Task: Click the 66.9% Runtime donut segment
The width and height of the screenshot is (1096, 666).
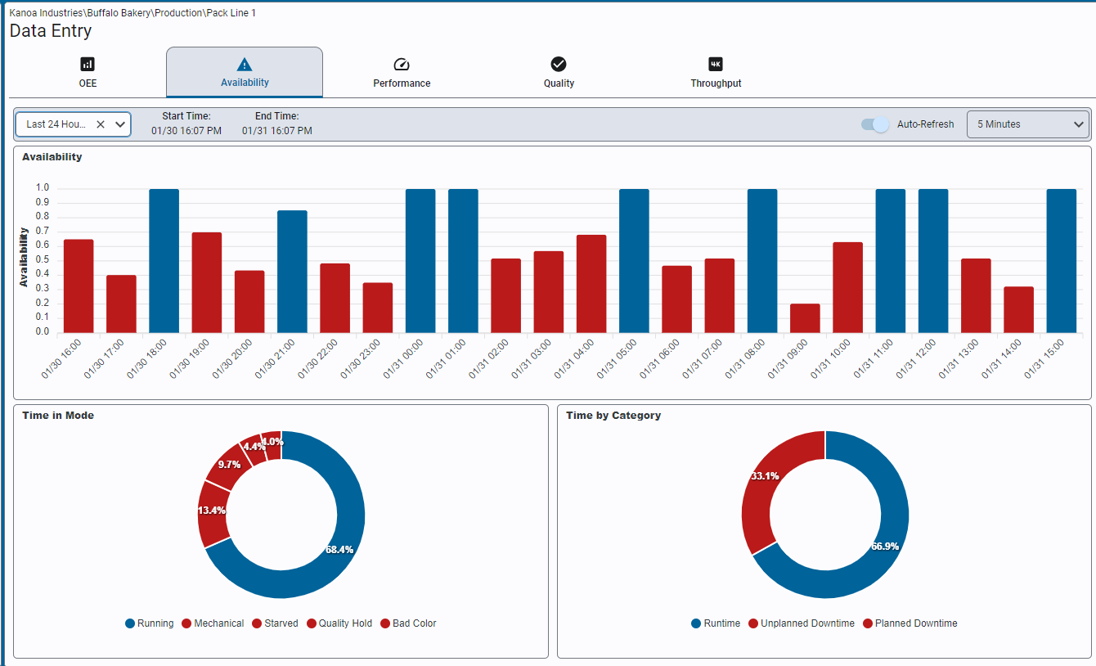Action: pos(883,546)
